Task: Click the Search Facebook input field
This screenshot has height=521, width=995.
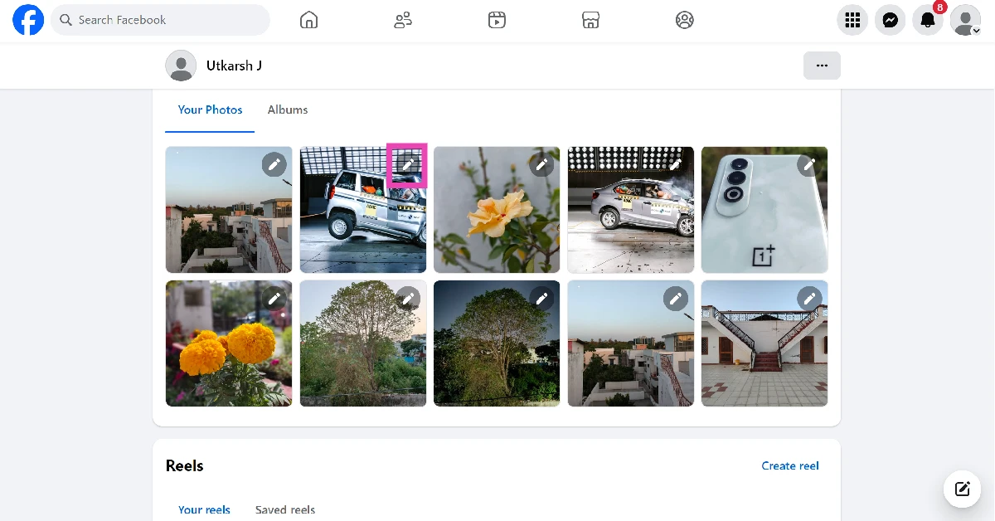Action: tap(160, 20)
